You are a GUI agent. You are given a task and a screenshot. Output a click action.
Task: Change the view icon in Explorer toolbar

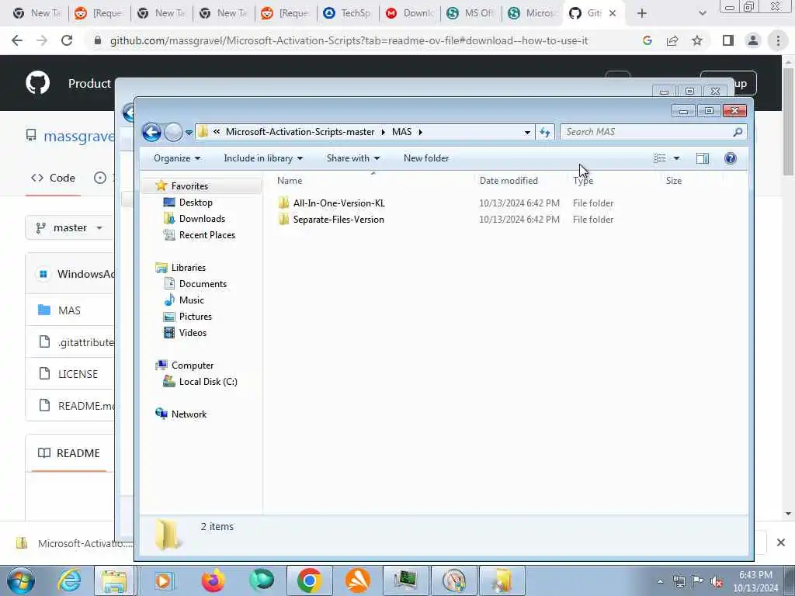click(x=660, y=158)
